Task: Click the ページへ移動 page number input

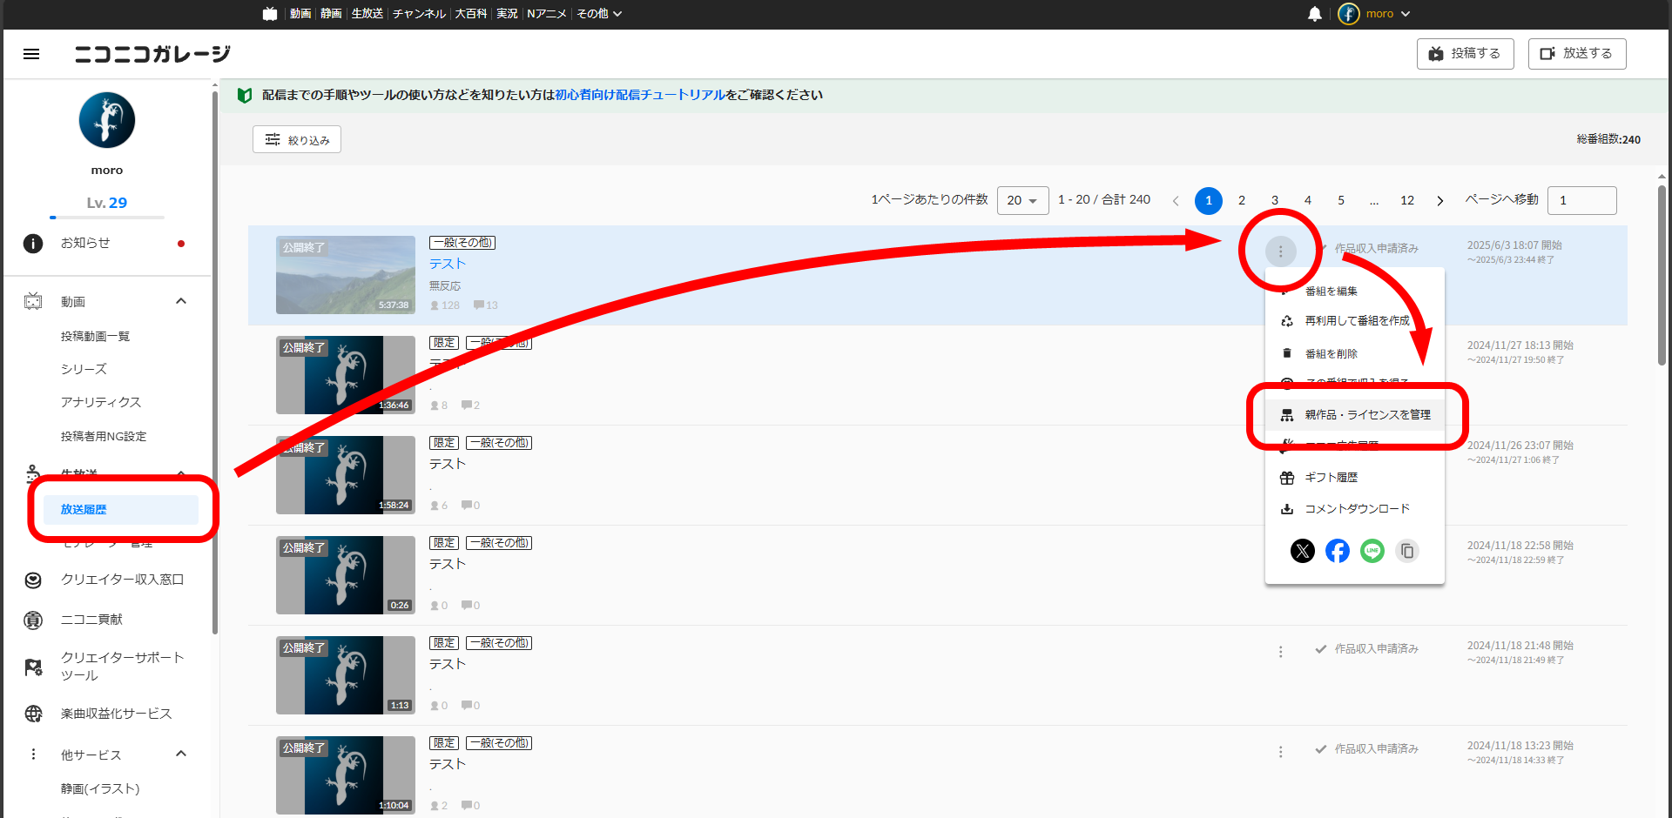Action: tap(1582, 200)
